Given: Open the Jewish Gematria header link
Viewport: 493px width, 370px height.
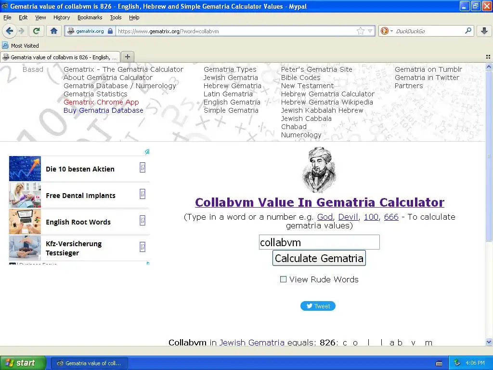Looking at the screenshot, I should click(231, 78).
